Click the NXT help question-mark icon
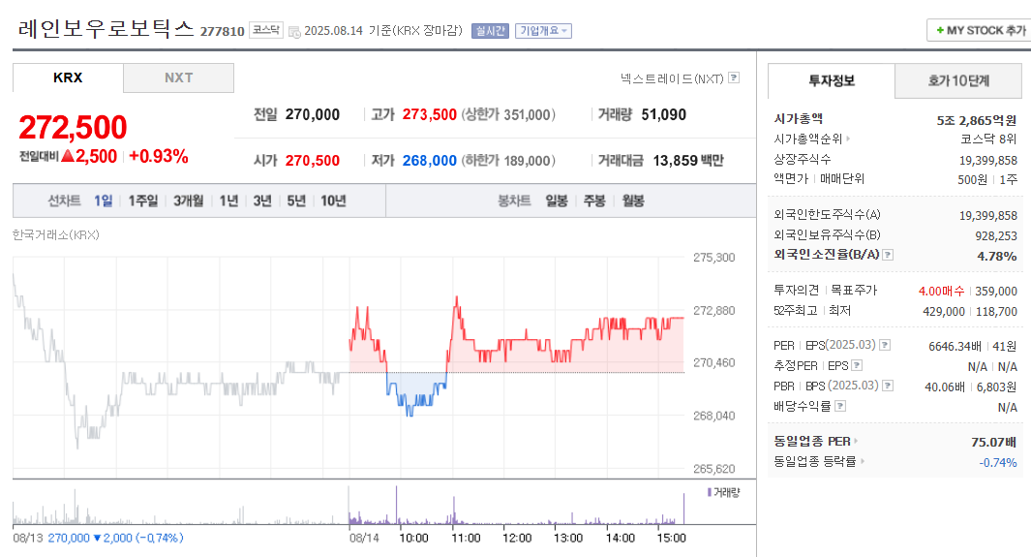The height and width of the screenshot is (557, 1031). [734, 77]
